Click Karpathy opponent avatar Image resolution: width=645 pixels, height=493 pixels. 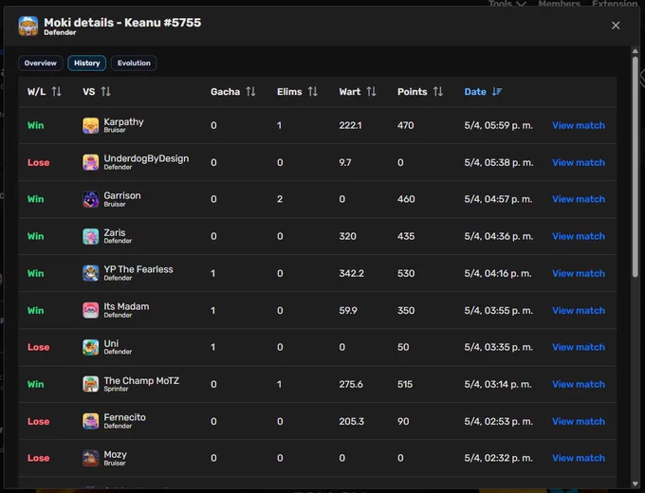(90, 125)
